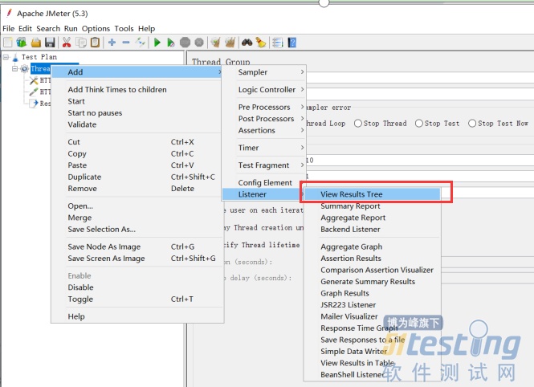Choose Aggregate Graph listener

[373, 246]
